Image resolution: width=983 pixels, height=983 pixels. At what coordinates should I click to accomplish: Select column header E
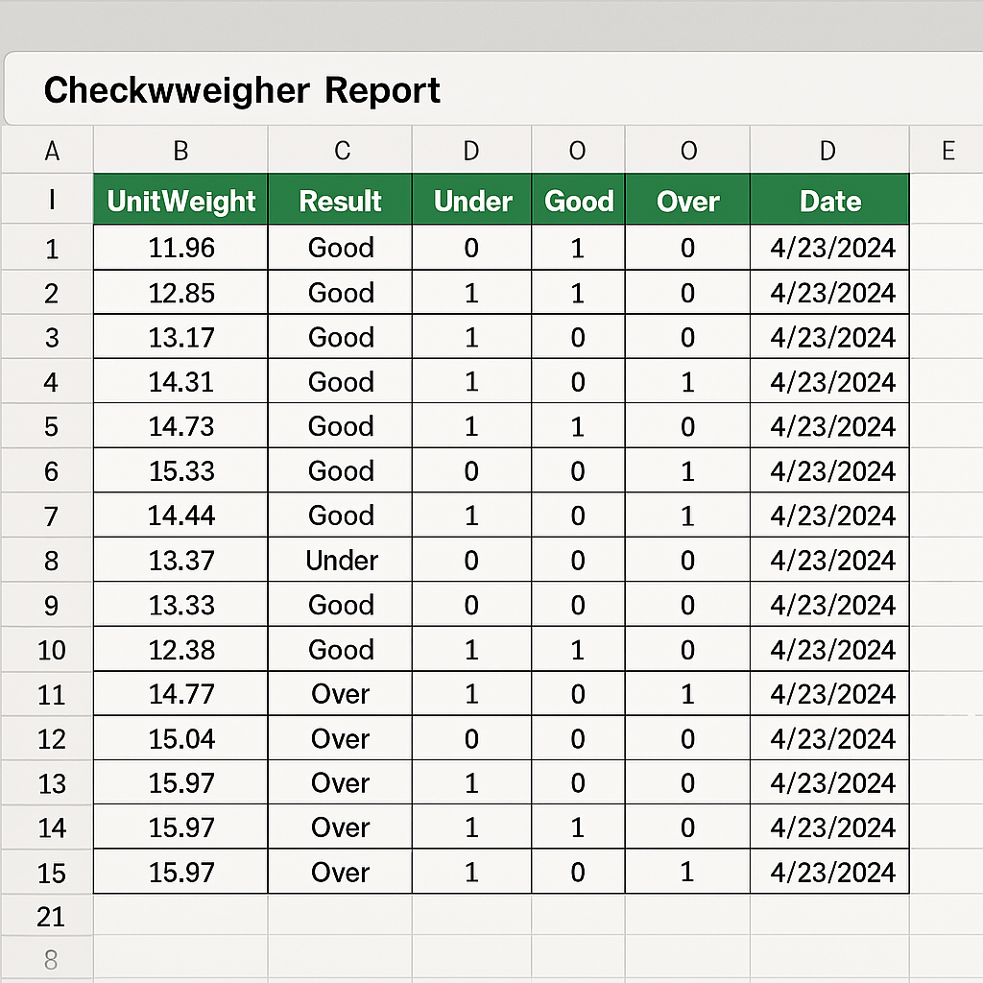point(947,151)
